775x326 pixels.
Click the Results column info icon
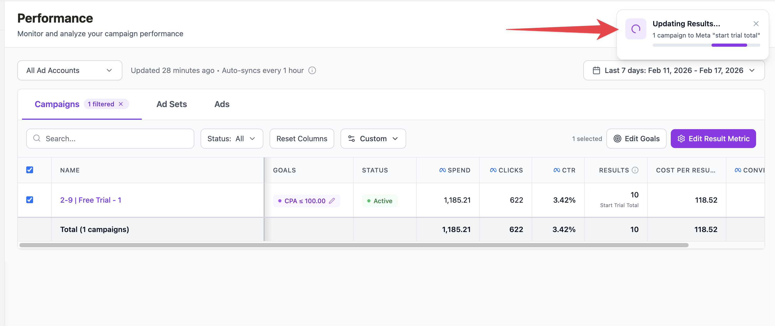[x=635, y=170]
